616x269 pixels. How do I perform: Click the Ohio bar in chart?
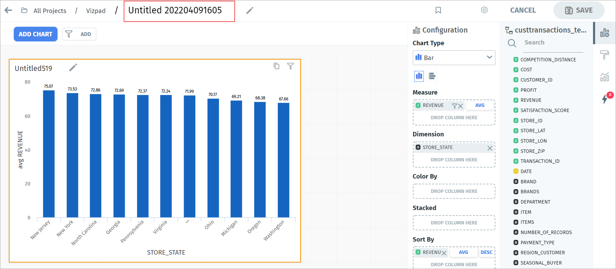pyautogui.click(x=213, y=158)
